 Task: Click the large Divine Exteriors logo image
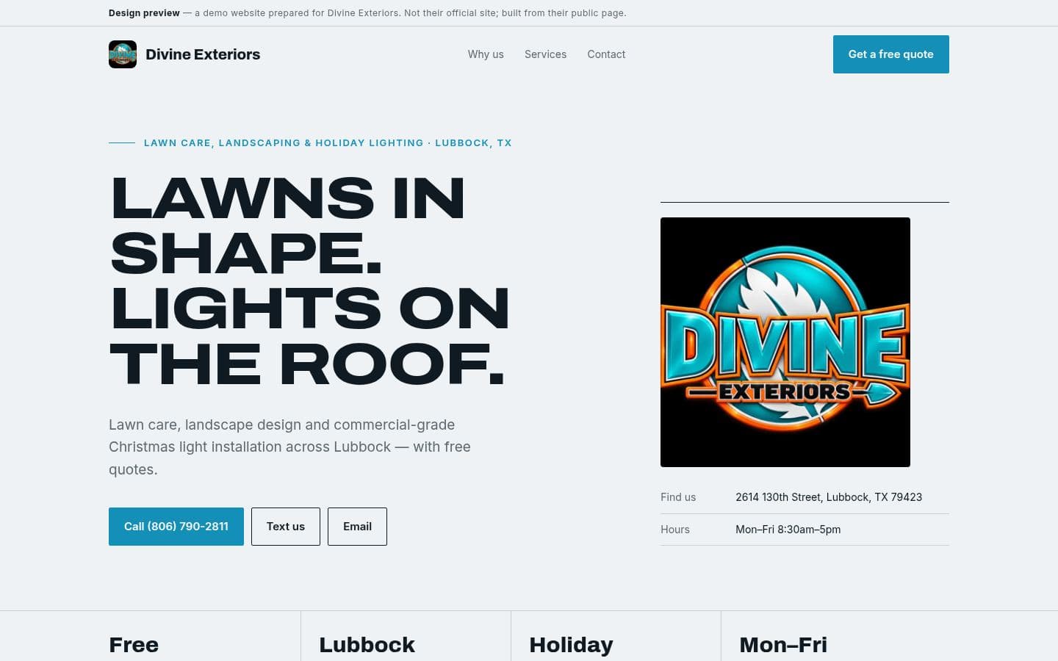coord(785,342)
